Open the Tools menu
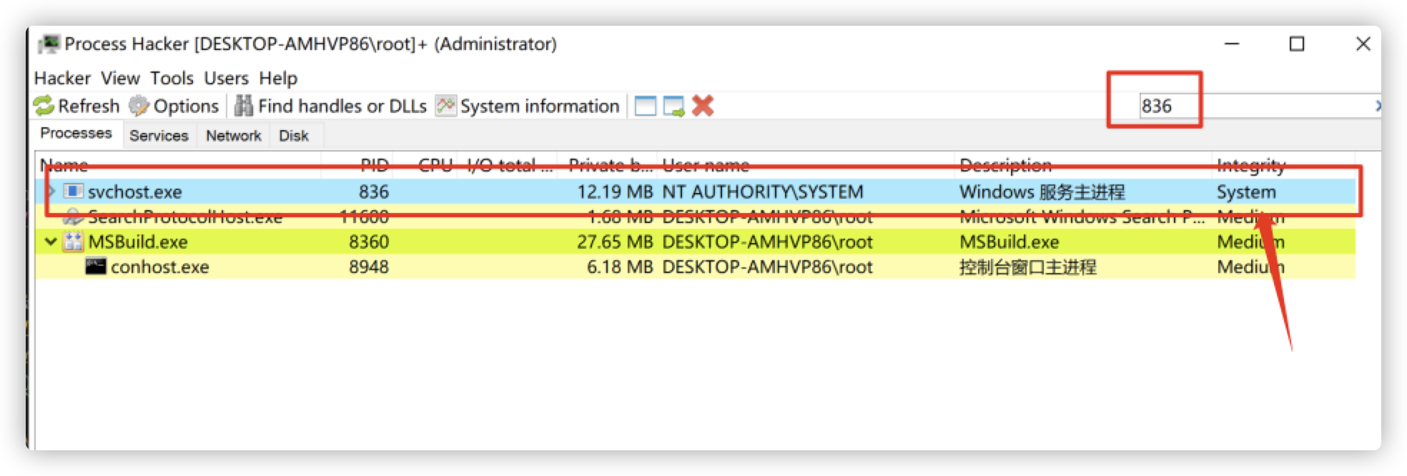 172,78
